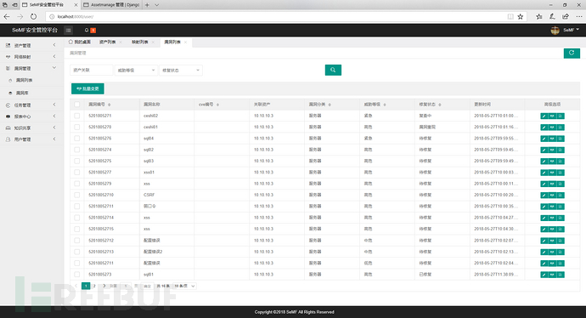Tick the checkbox for sql02 row
Screen dimensions: 586x318
pos(77,150)
